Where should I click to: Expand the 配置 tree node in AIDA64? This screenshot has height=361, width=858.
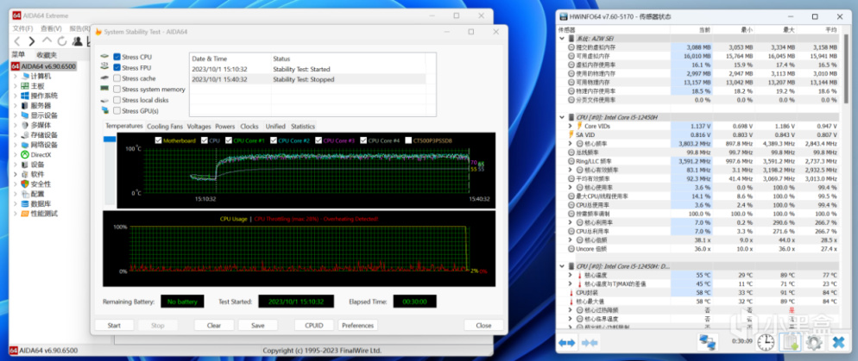(16, 194)
